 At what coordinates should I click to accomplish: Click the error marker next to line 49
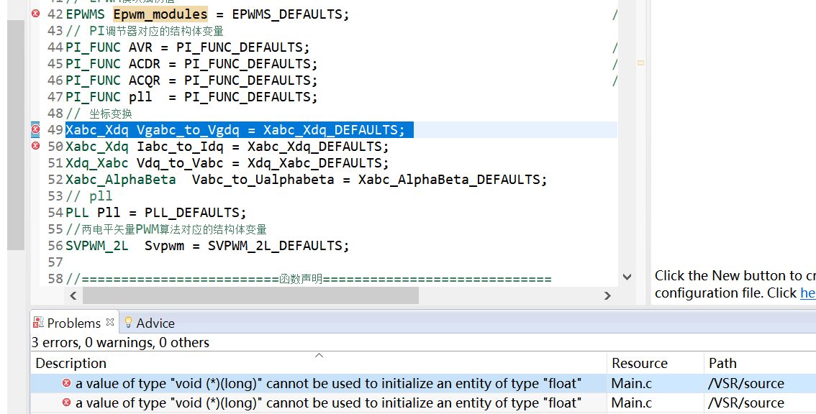click(x=35, y=129)
